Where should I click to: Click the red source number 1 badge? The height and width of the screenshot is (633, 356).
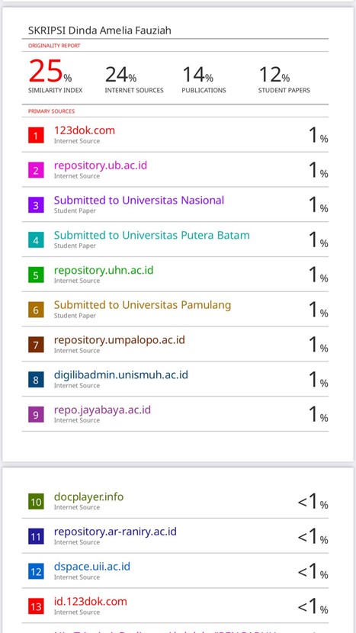(36, 135)
